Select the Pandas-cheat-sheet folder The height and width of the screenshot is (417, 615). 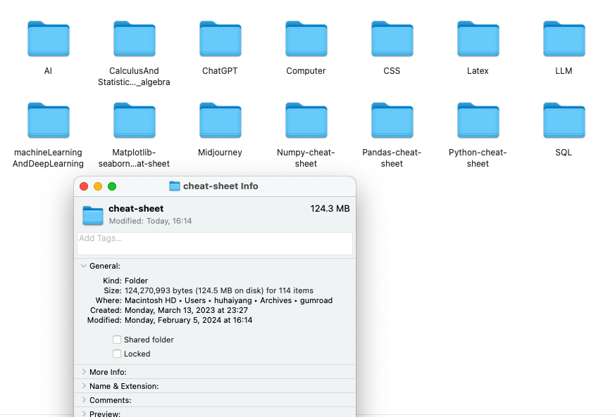pyautogui.click(x=392, y=120)
